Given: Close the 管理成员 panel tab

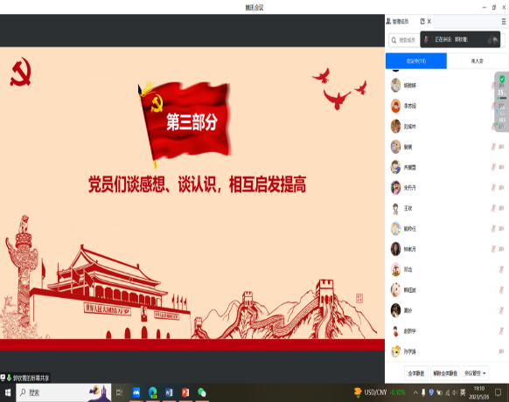Looking at the screenshot, I should coord(429,22).
